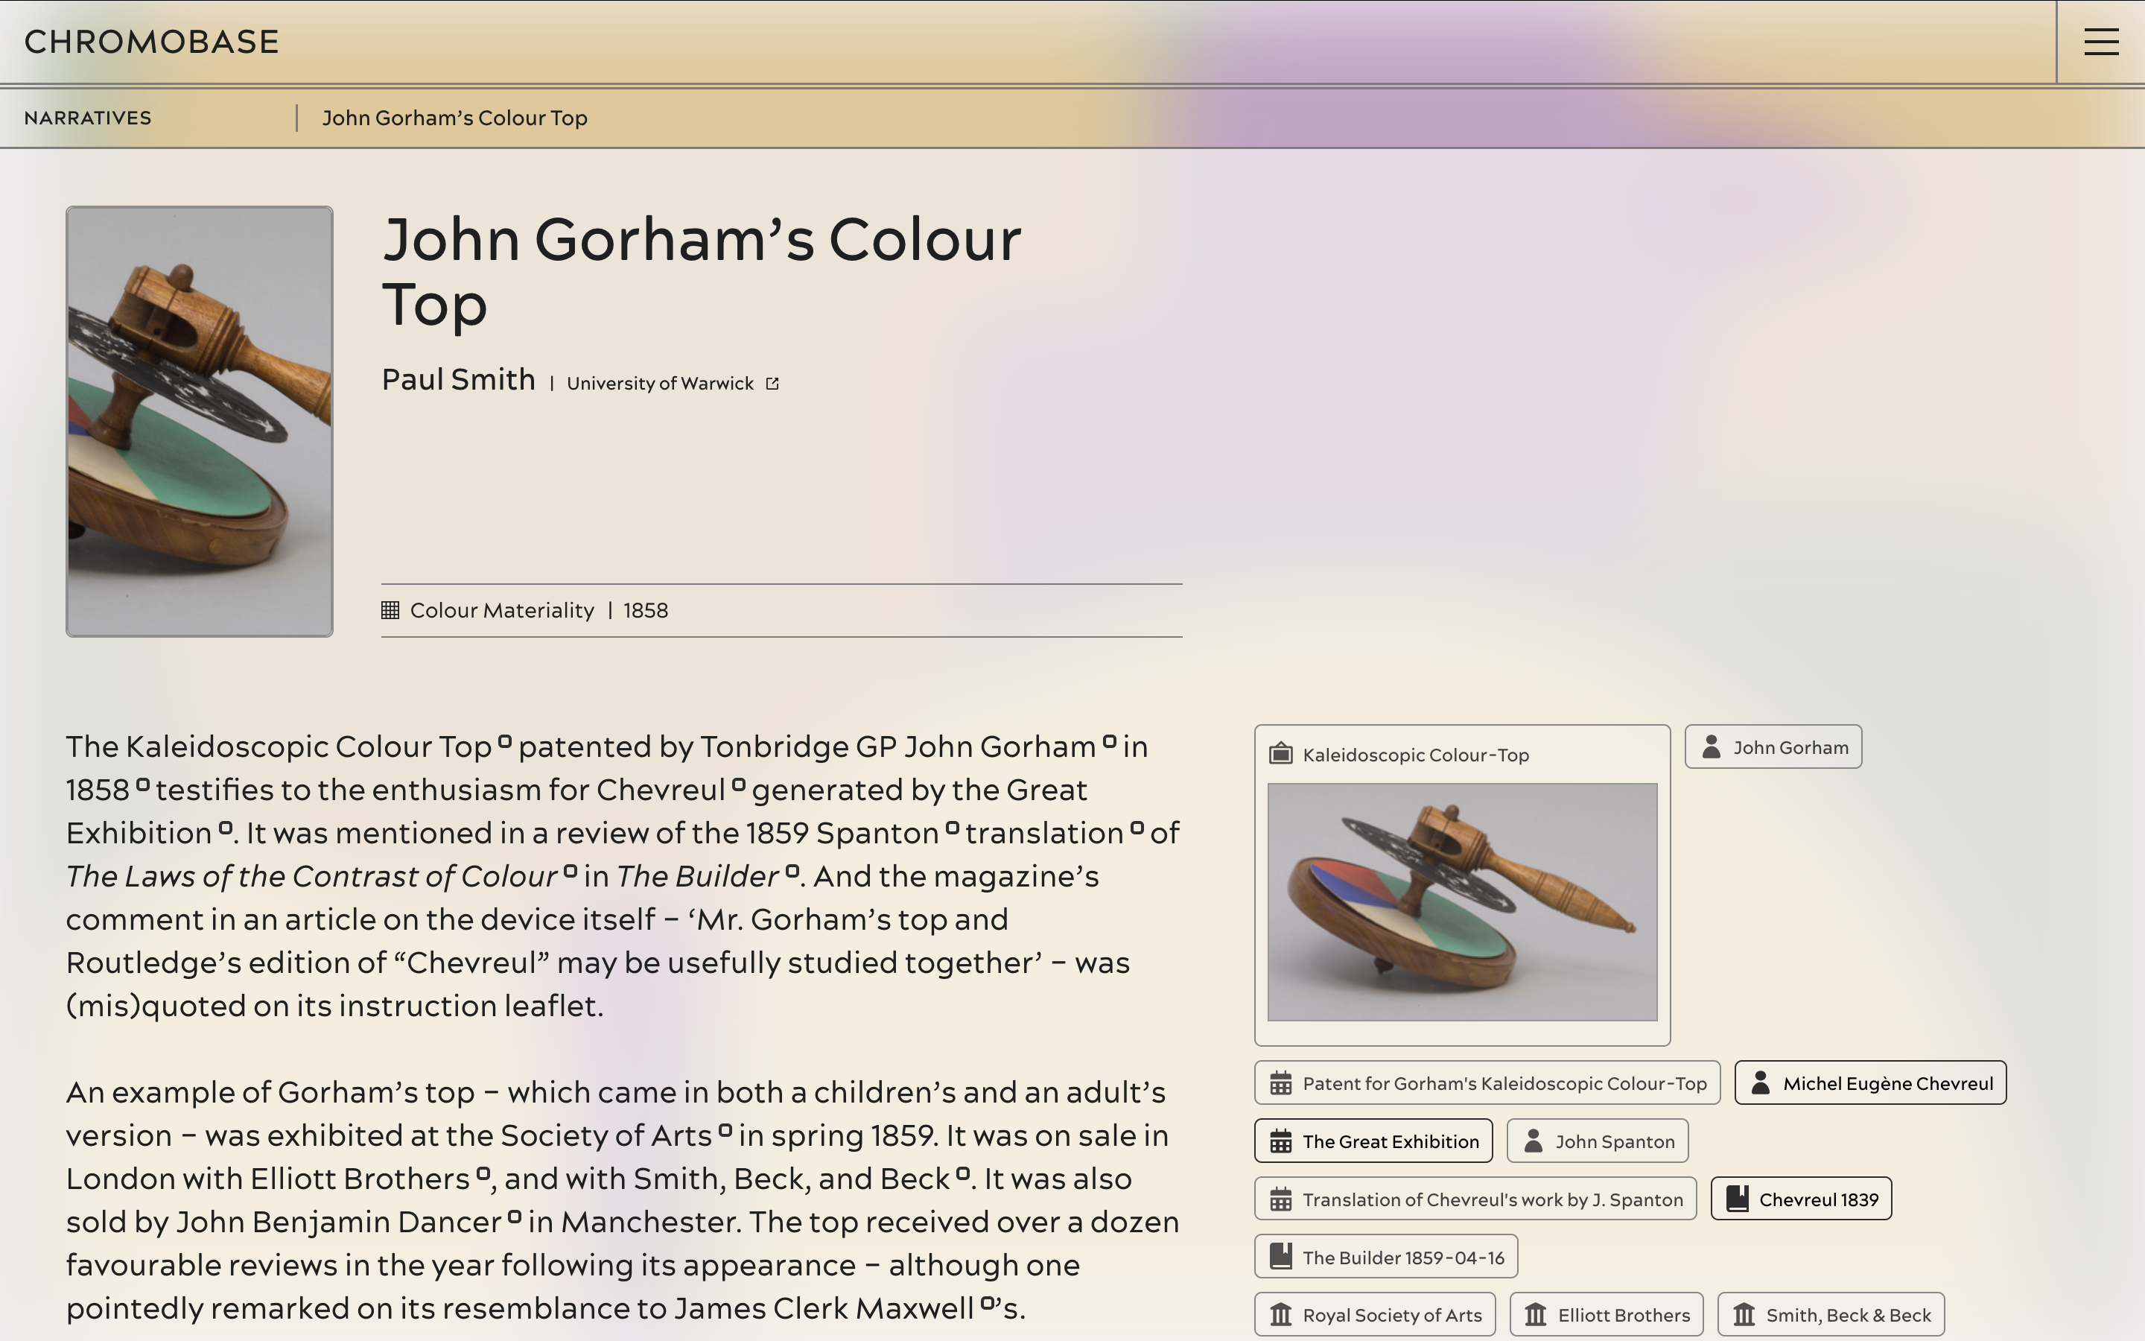Click the reference marker after Society of Arts
This screenshot has width=2145, height=1341.
(x=725, y=1130)
